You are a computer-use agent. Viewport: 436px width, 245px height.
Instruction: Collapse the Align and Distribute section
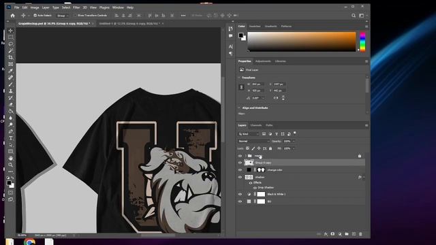[239, 108]
